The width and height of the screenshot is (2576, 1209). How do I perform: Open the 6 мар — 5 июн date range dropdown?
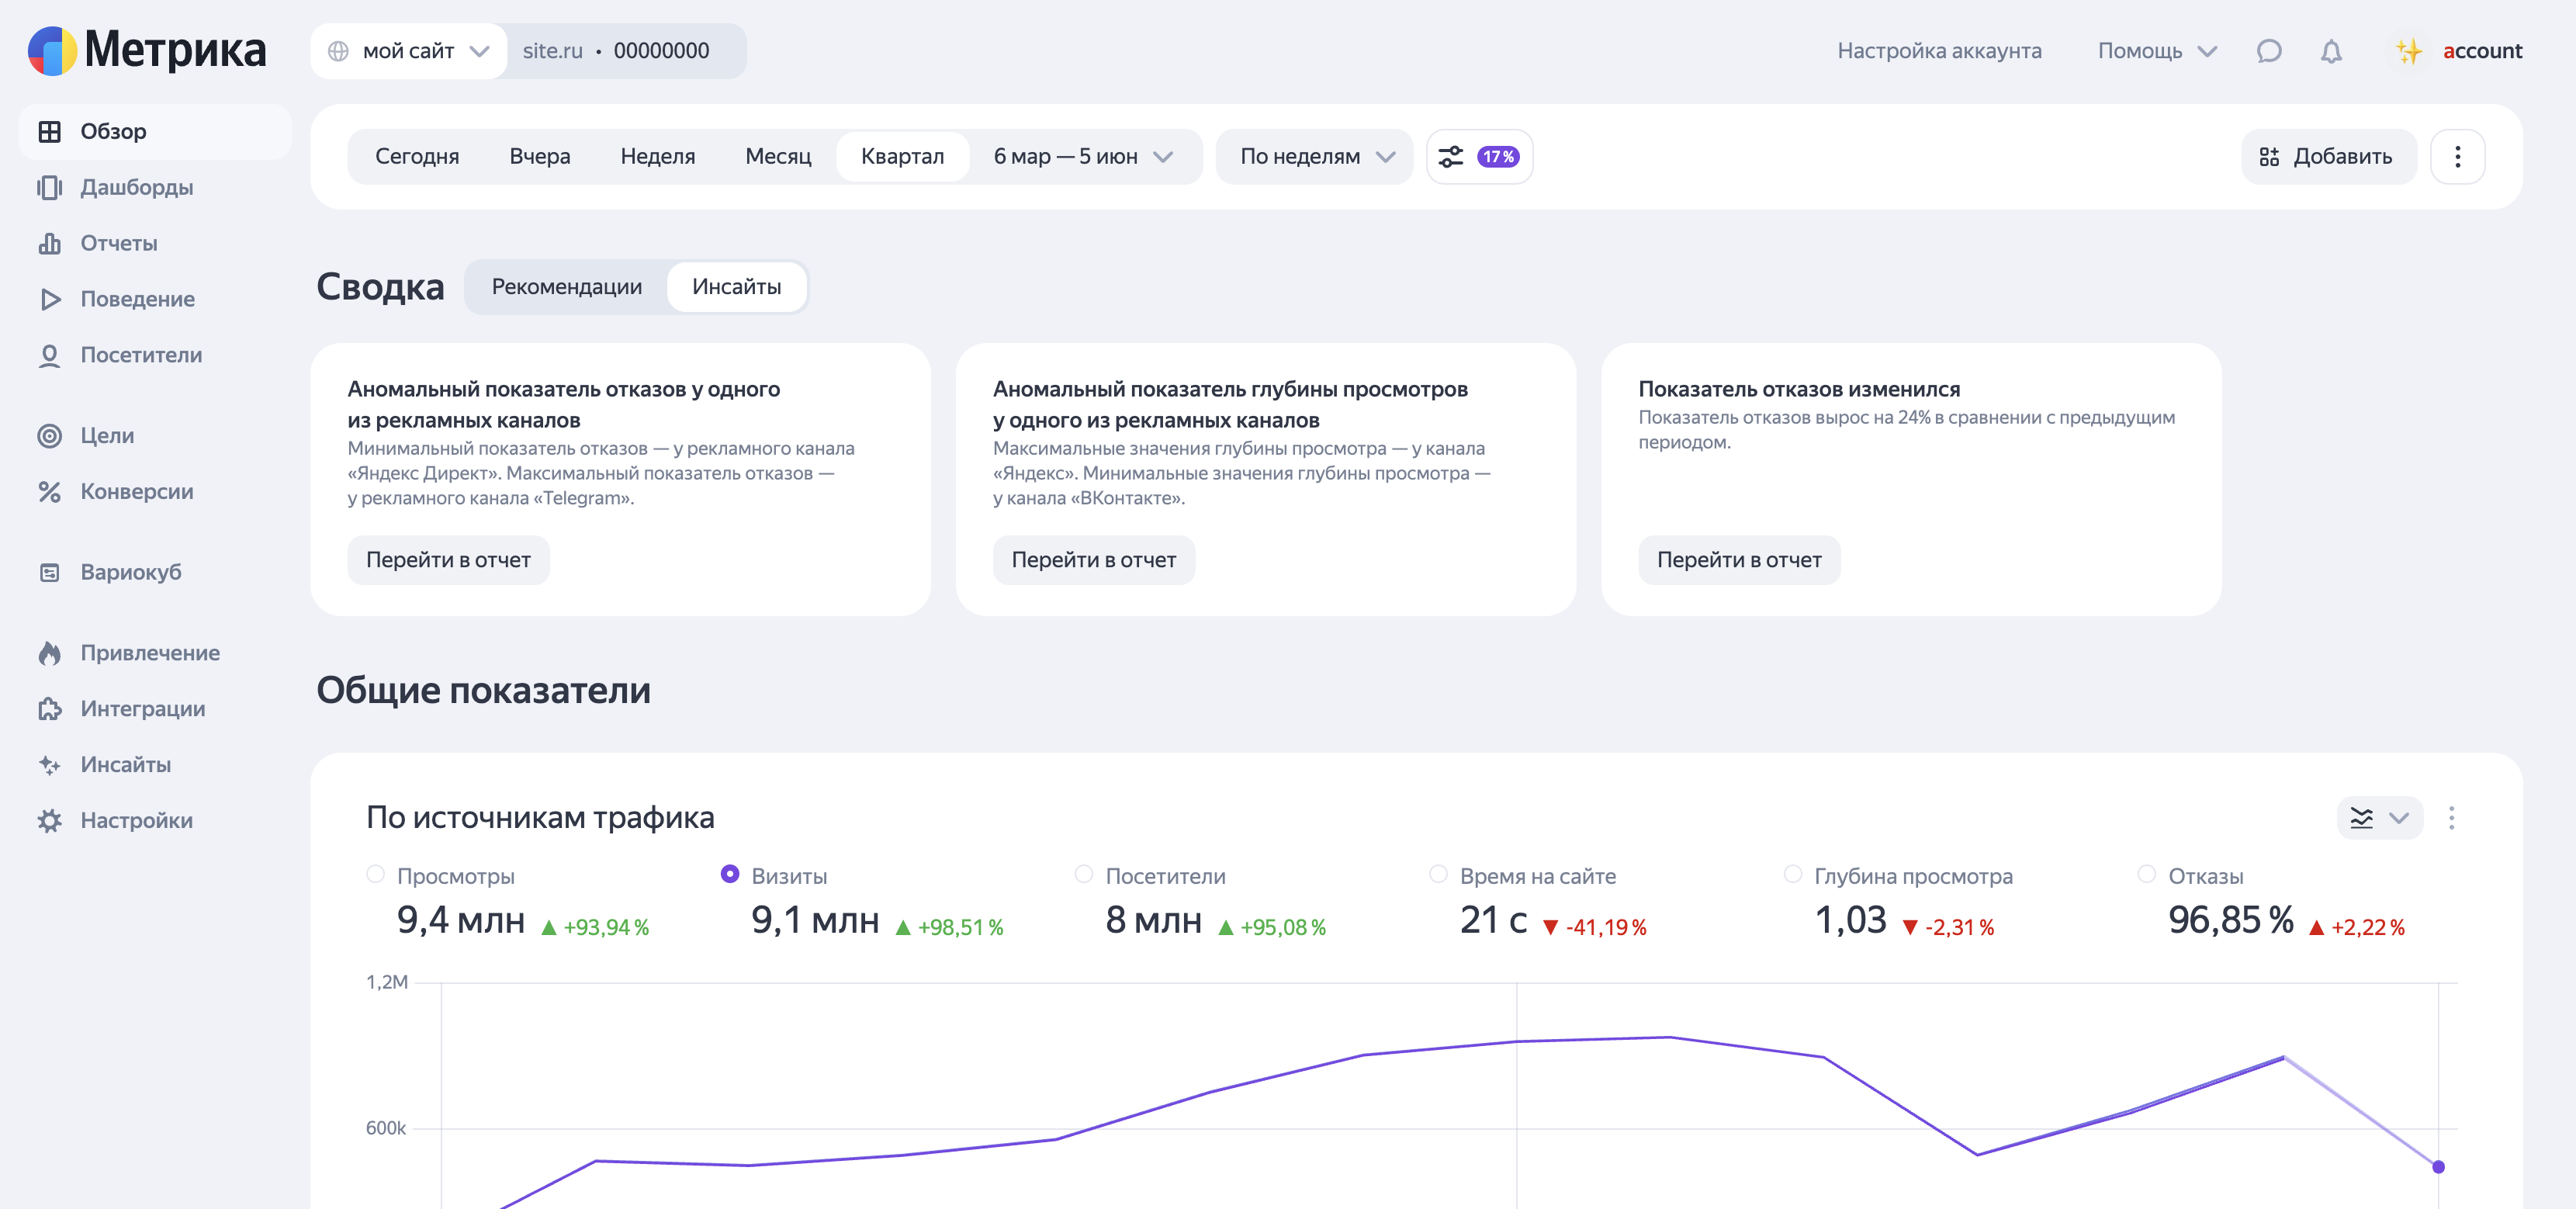click(x=1082, y=157)
